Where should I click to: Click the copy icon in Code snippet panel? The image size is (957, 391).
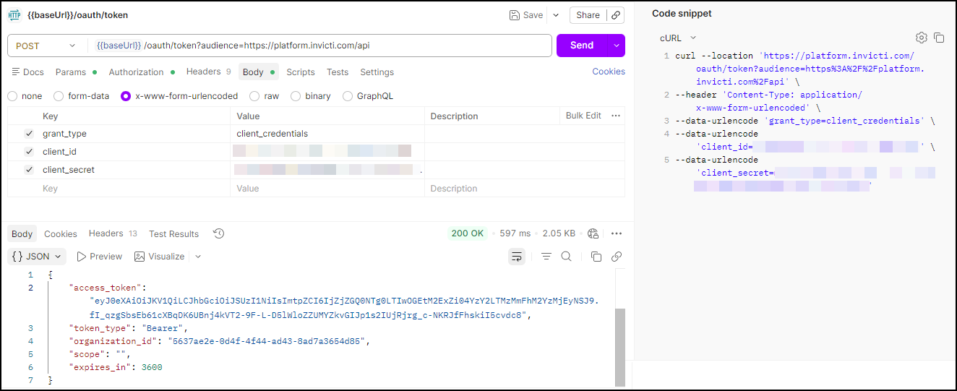(939, 38)
